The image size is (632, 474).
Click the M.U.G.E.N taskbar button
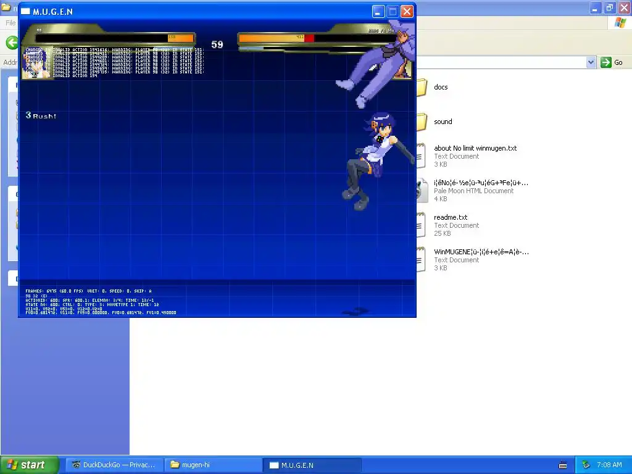tap(312, 465)
